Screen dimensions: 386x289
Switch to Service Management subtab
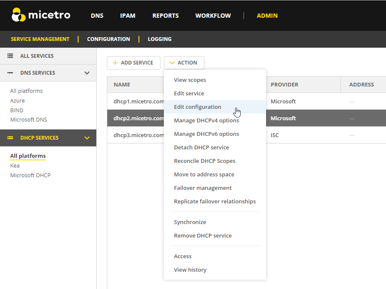(40, 39)
